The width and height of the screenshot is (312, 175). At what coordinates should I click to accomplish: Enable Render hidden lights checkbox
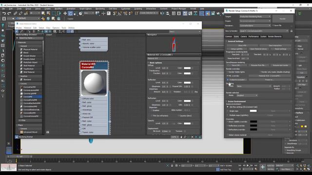tap(228, 72)
